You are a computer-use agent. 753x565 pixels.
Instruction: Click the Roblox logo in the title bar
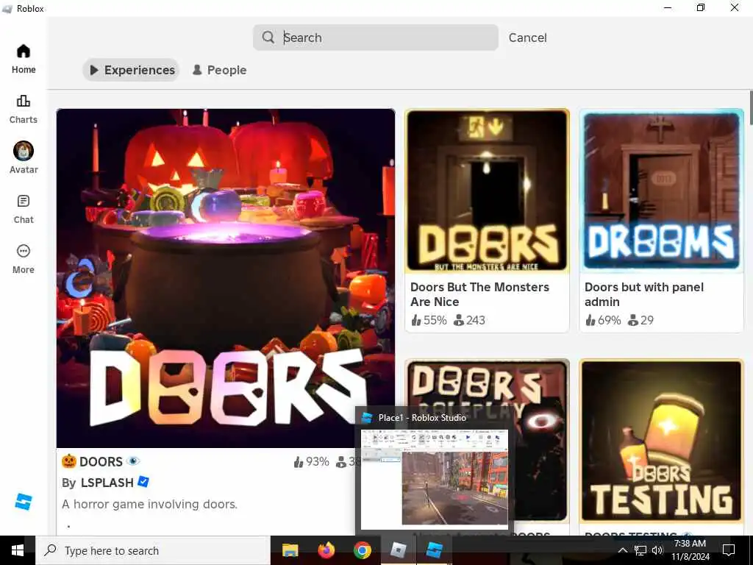[7, 9]
